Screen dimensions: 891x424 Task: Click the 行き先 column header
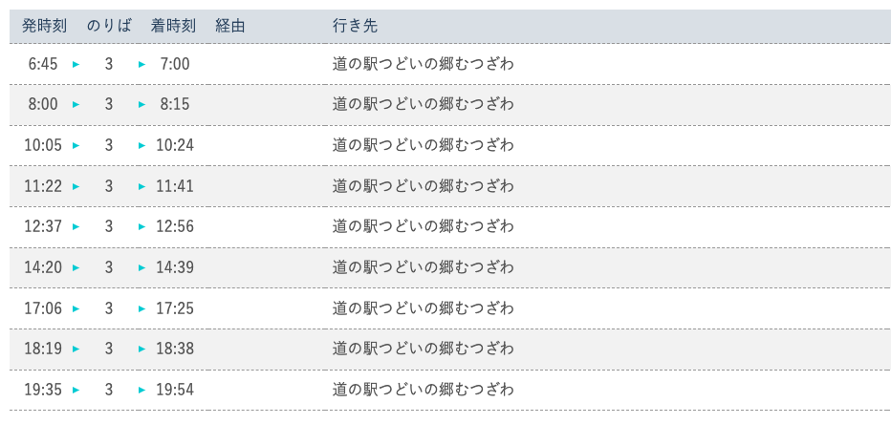coord(355,26)
